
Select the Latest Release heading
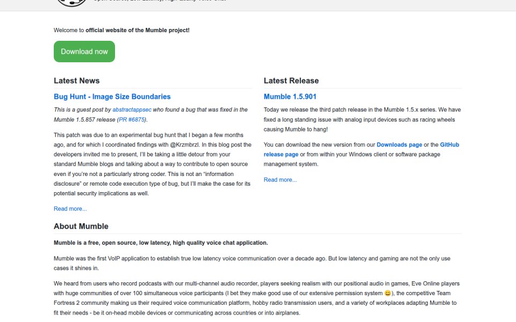click(291, 81)
